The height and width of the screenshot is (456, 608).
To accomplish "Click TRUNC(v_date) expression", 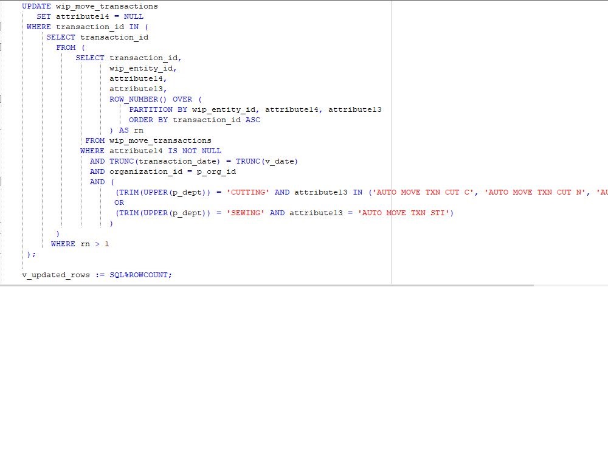I will point(267,161).
